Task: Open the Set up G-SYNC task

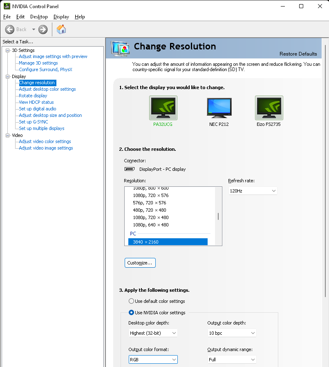Action: coord(33,122)
